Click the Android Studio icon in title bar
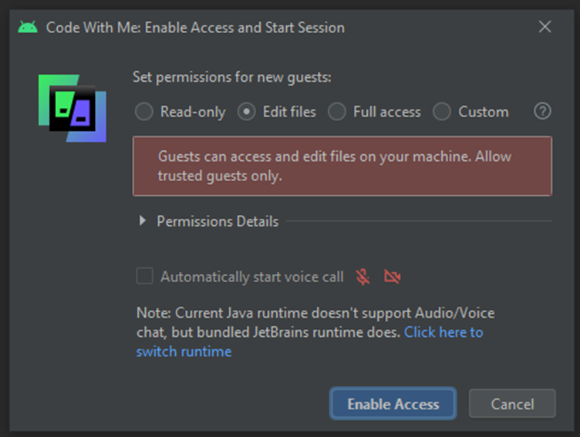 tap(28, 27)
